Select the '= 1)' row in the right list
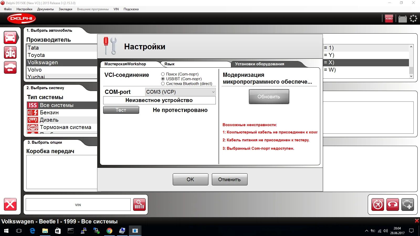Viewport: 420px width, 236px height. coord(366,48)
